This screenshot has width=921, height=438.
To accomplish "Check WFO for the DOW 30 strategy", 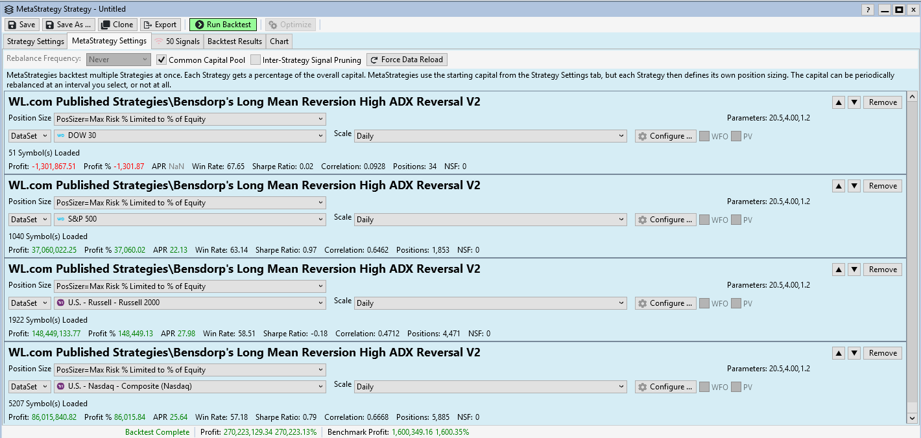I will click(704, 136).
